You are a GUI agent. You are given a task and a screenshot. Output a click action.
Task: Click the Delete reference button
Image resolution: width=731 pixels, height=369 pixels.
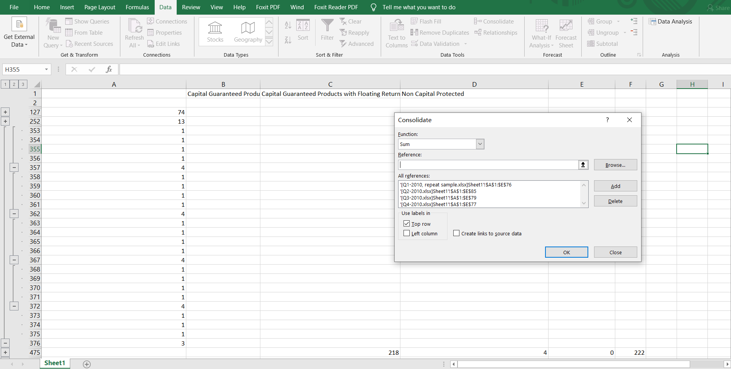[615, 201]
